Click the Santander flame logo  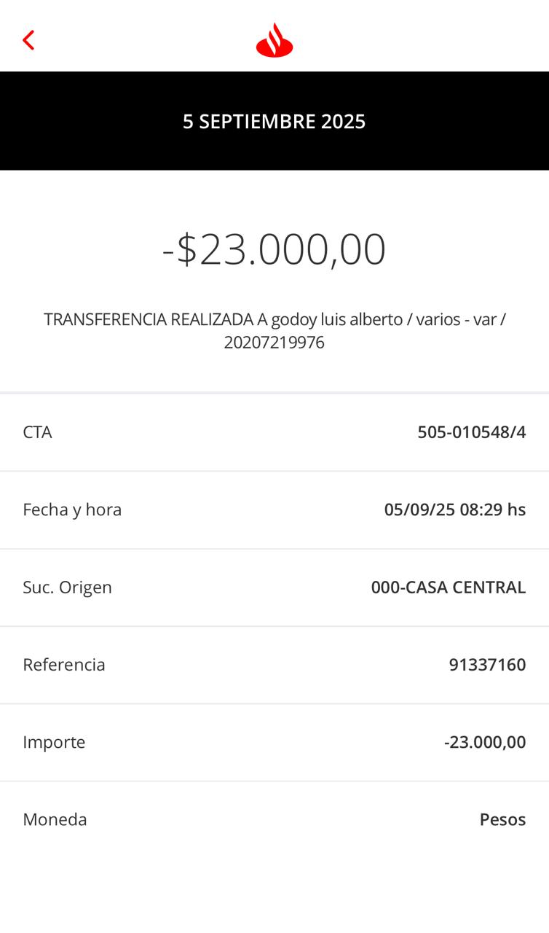pyautogui.click(x=274, y=40)
